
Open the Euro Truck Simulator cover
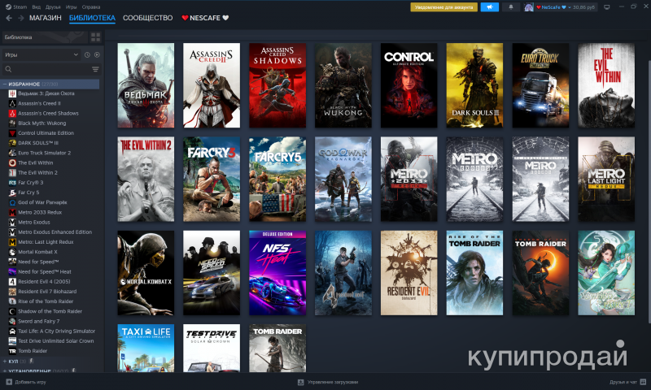pos(540,85)
